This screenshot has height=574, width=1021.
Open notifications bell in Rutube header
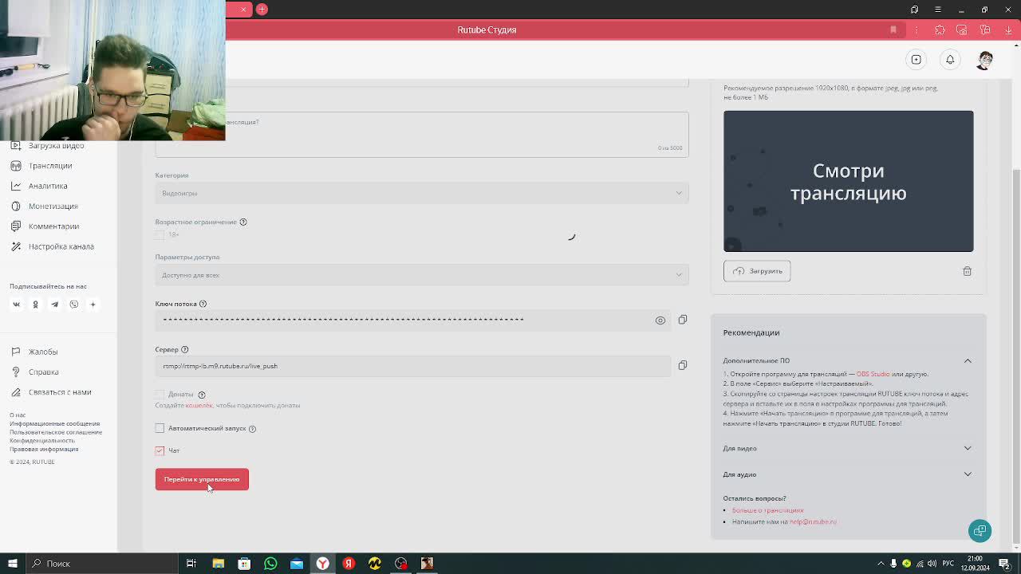(x=950, y=60)
